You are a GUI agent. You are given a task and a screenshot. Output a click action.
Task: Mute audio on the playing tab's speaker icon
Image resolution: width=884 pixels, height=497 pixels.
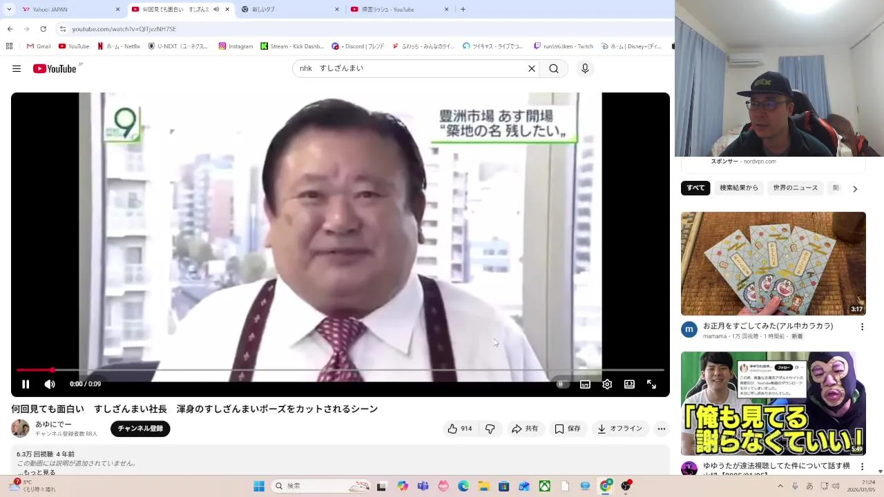click(216, 10)
